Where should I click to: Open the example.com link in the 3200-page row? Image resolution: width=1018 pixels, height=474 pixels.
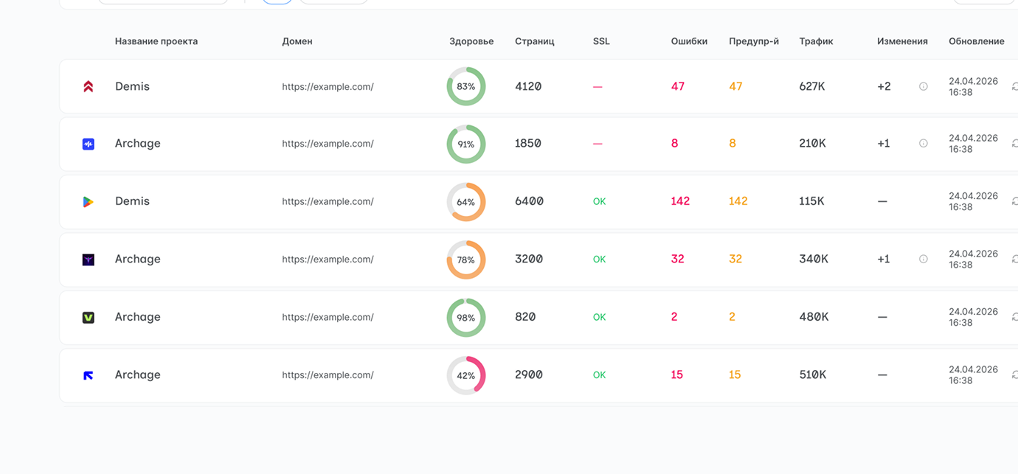tap(328, 259)
